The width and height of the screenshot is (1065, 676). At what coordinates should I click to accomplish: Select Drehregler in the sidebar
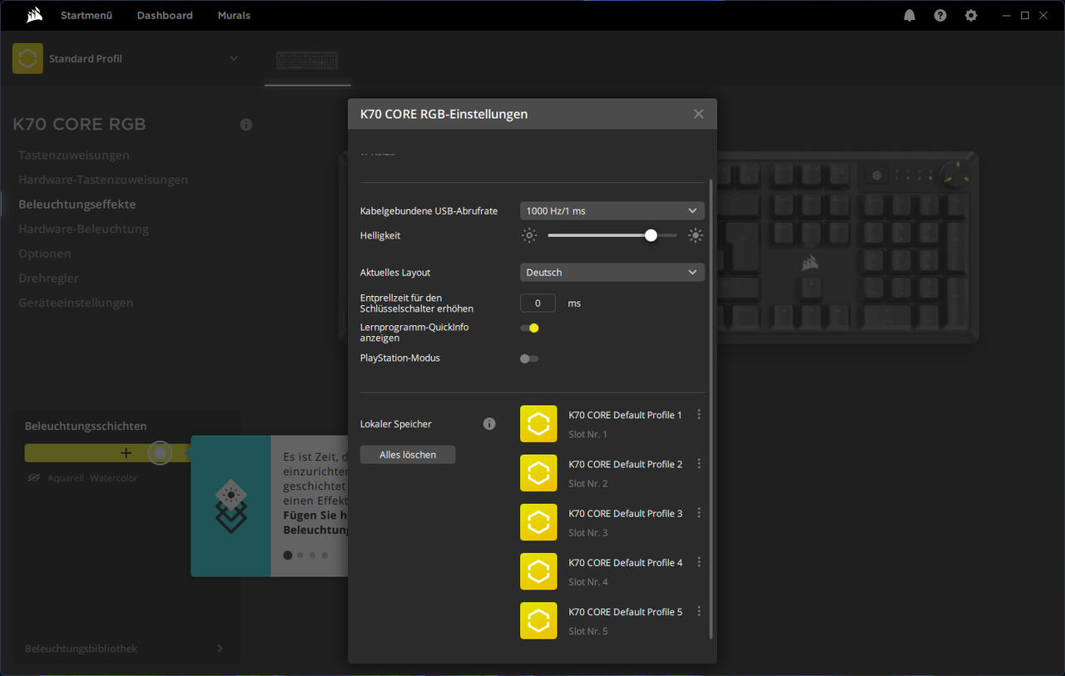[48, 278]
